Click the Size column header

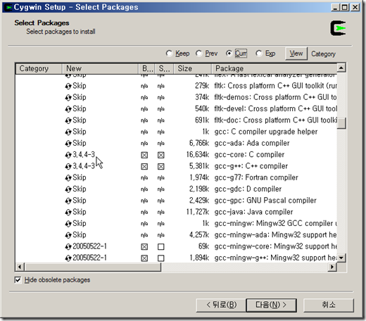click(193, 68)
